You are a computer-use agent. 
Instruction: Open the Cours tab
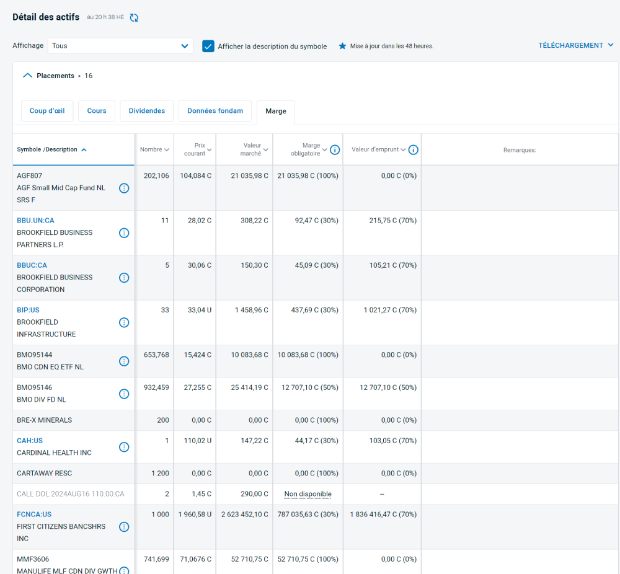point(97,111)
